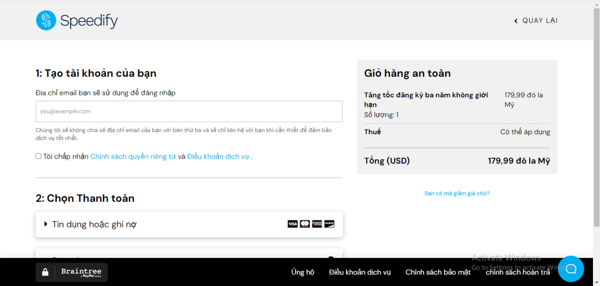This screenshot has width=600, height=286.
Task: Click the Chúng tôi sẽ không chia sẻ note
Action: tap(184, 134)
